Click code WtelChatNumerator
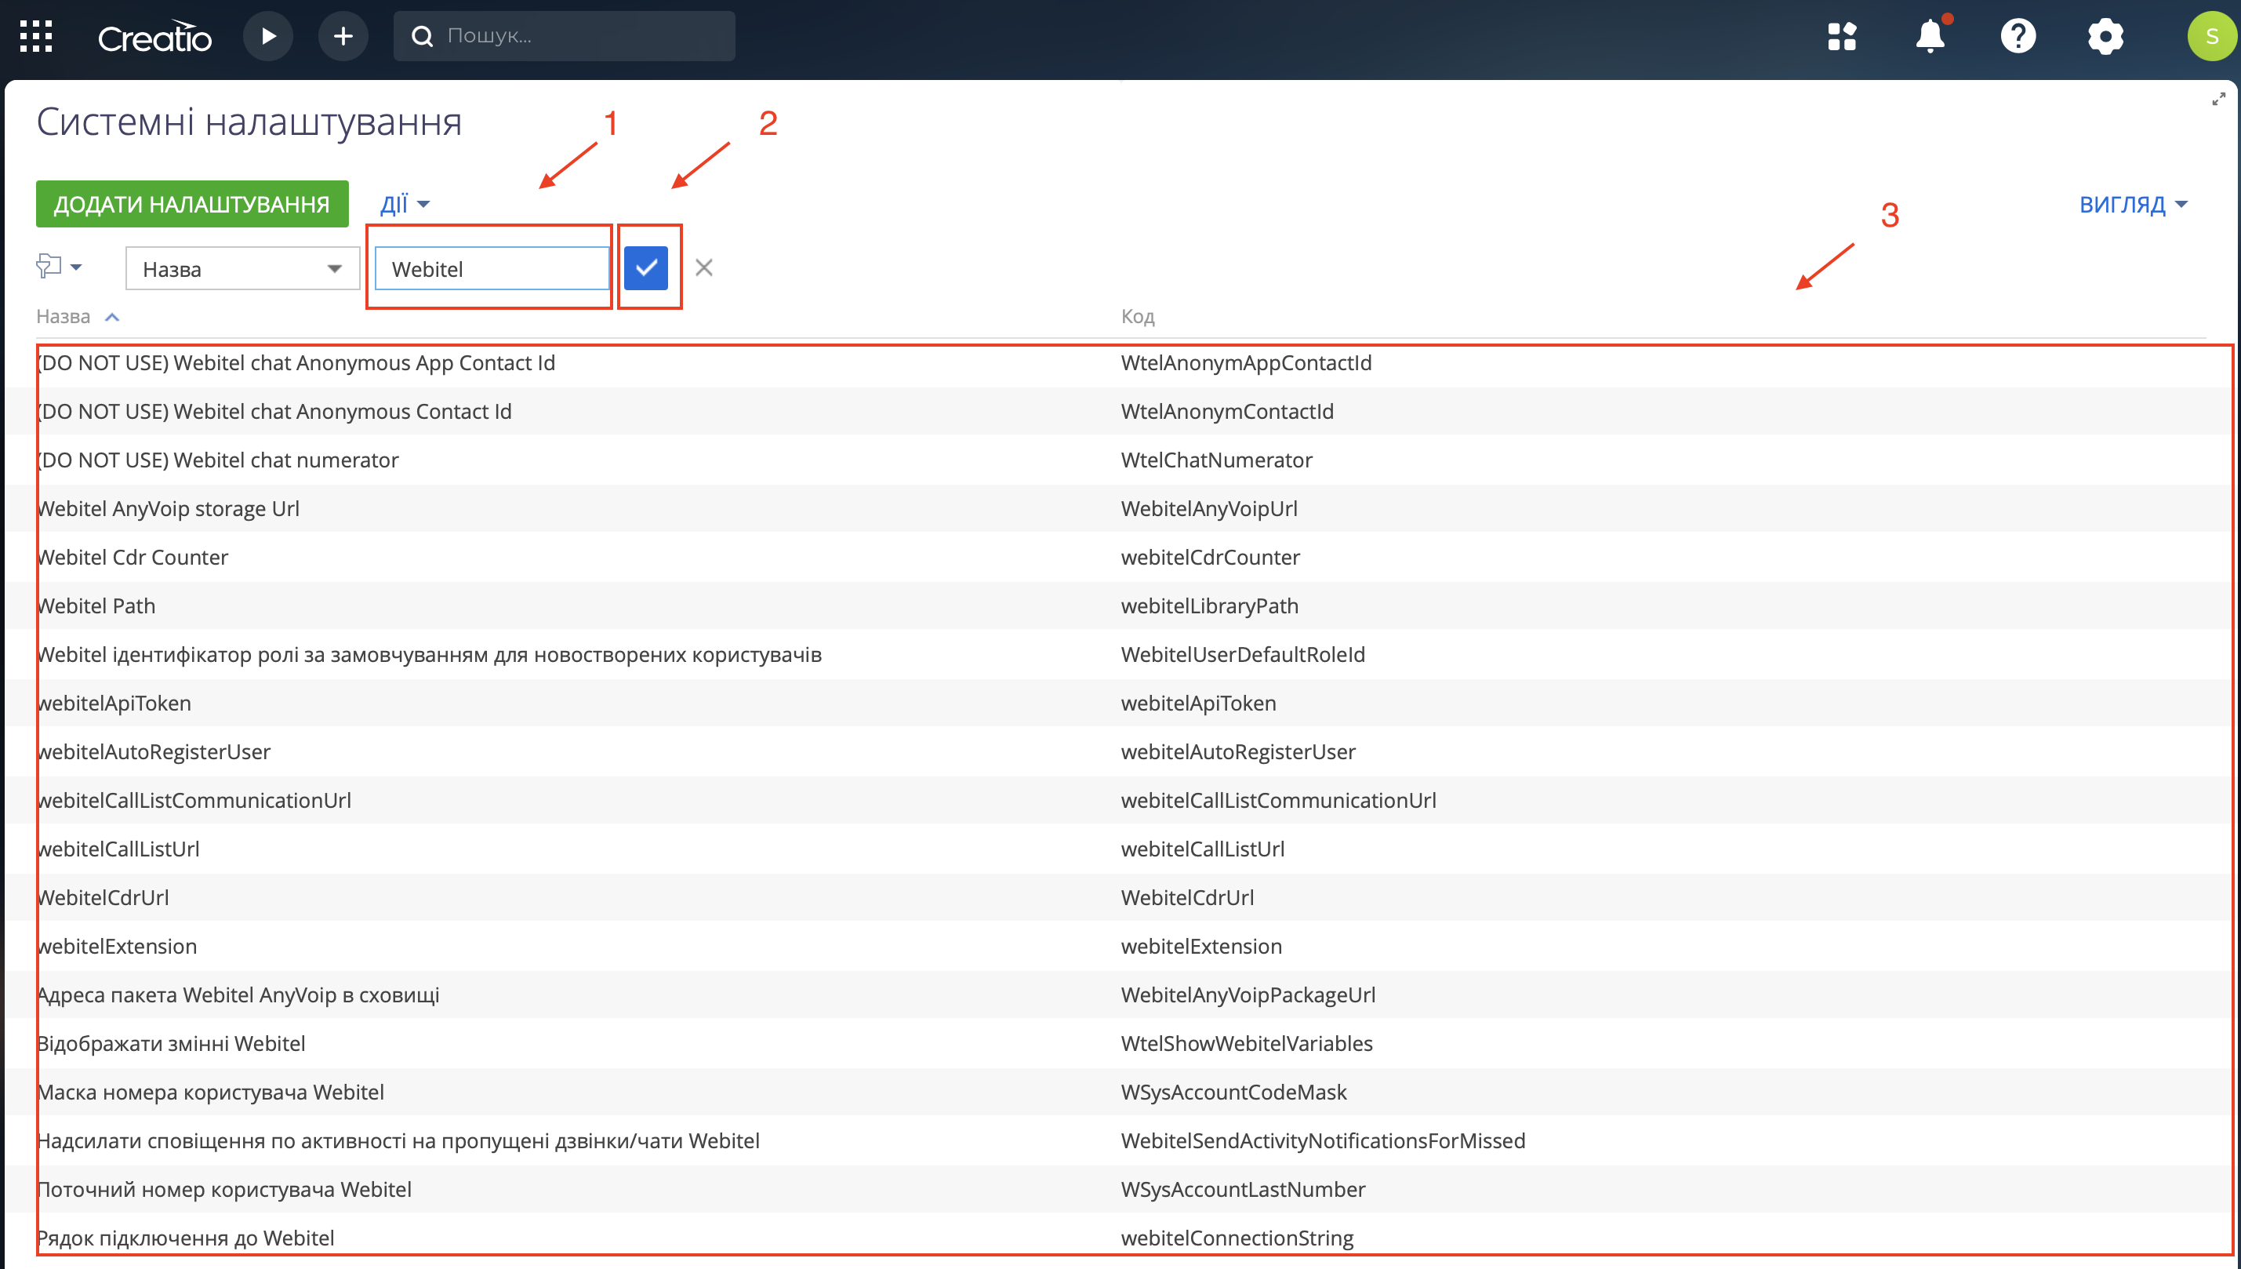2241x1269 pixels. 1216,460
